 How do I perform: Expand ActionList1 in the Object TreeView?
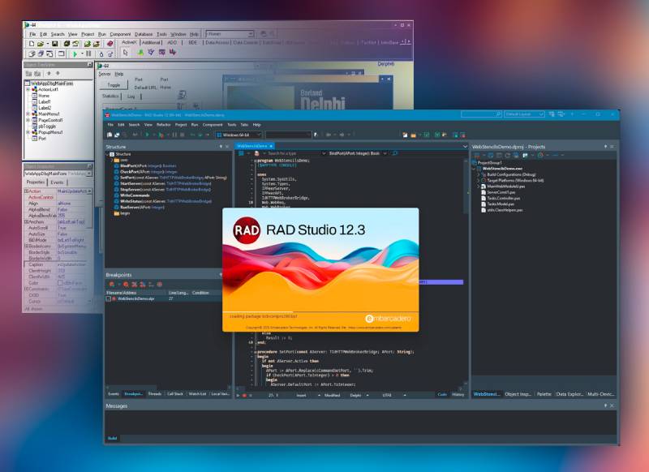(28, 89)
